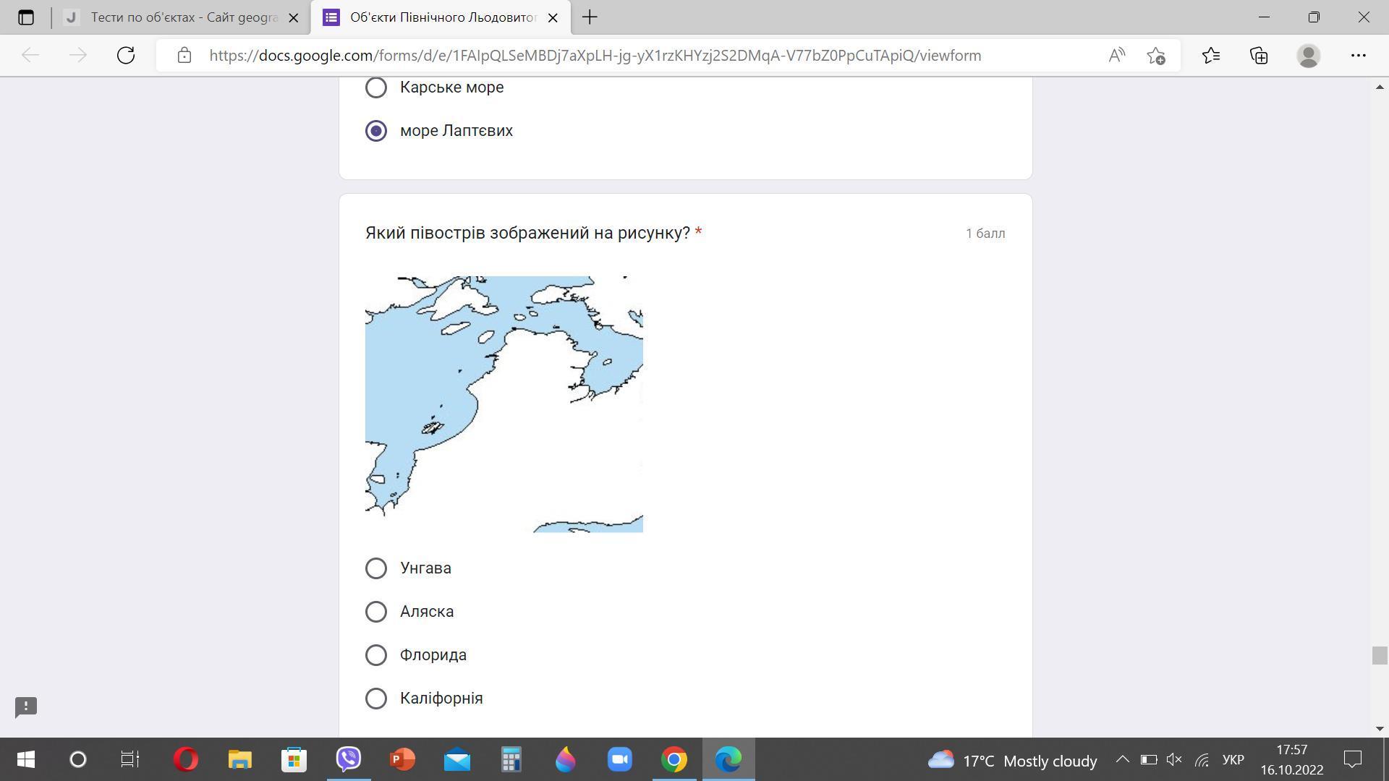Open Settings and more ellipsis menu

1358,56
